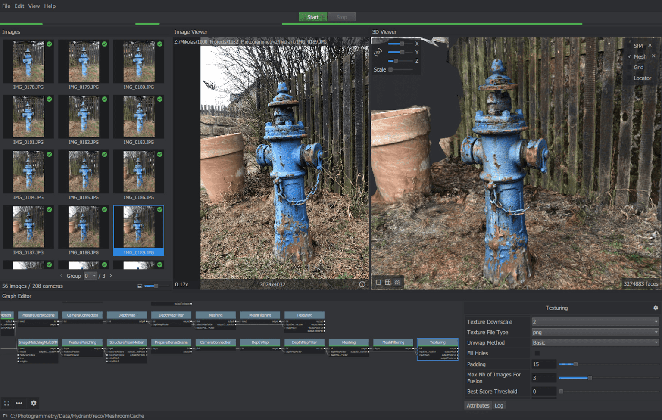
Task: Toggle Mesh visibility in 3D Viewer
Action: pyautogui.click(x=640, y=56)
